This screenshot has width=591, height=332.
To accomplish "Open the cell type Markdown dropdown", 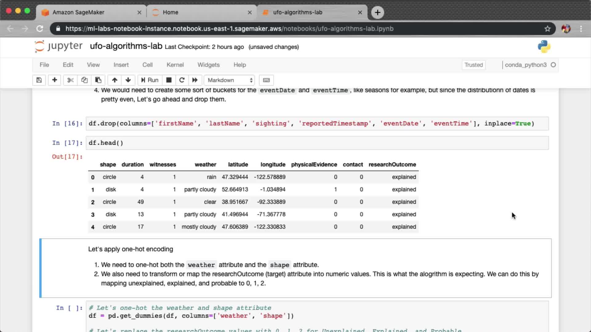I will coord(230,80).
